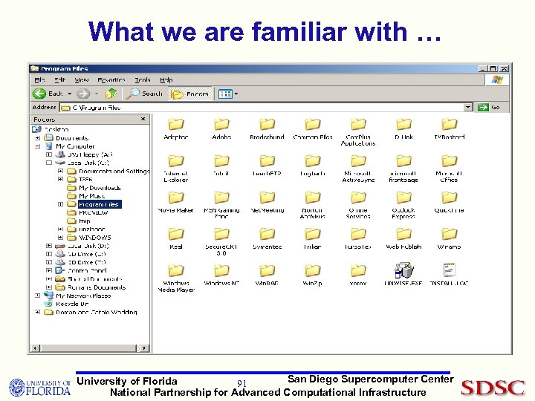Expand Documents and Settings in tree

[x=60, y=171]
